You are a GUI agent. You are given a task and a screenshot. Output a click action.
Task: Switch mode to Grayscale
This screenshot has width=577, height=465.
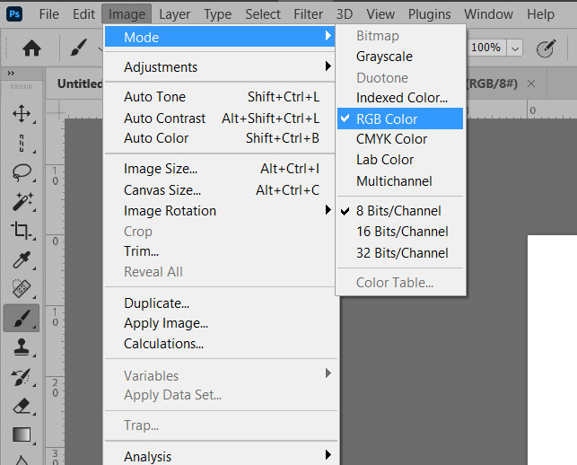pos(400,57)
